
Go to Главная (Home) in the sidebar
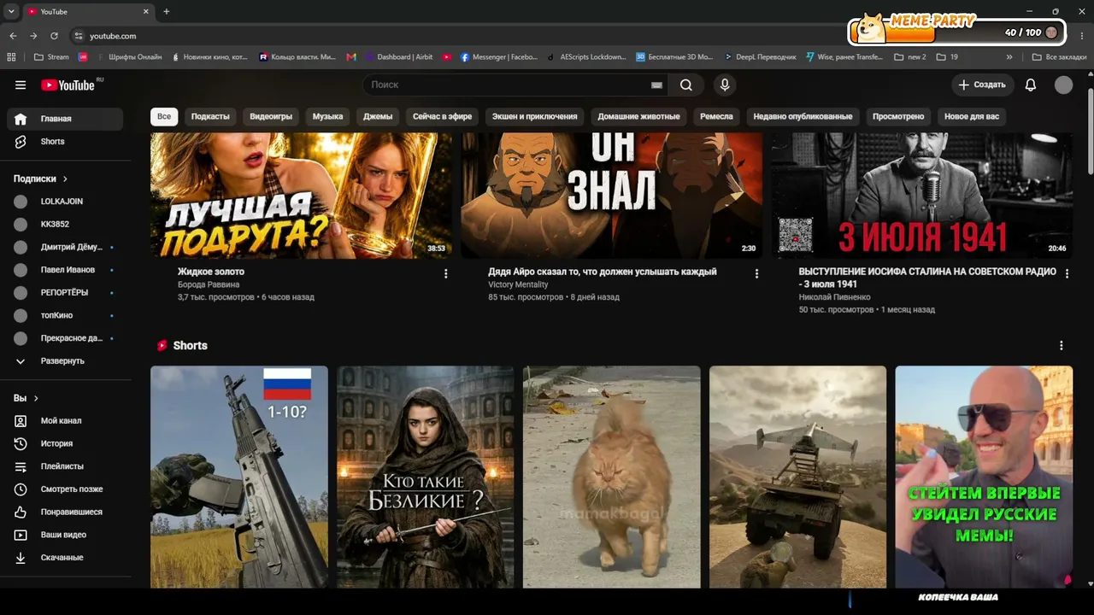65,119
